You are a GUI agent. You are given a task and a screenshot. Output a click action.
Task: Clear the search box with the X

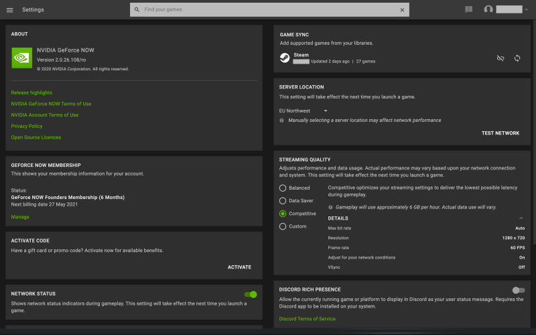(402, 10)
